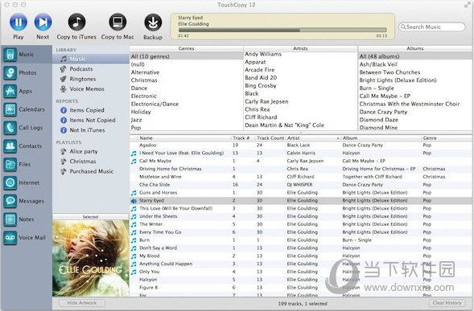Filter by album Diamond Daze
Screen dimensions: 474x311
(415, 120)
